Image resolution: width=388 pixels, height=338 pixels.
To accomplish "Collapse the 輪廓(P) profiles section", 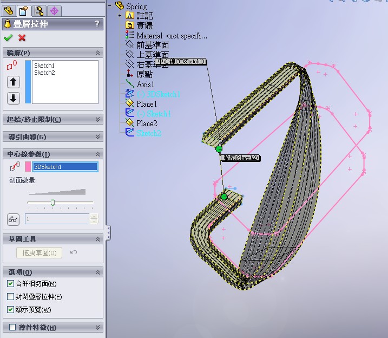I will click(x=98, y=53).
